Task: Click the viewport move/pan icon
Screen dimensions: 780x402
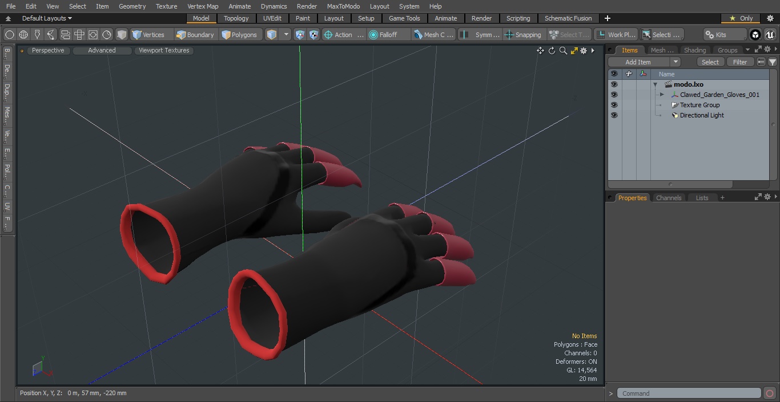Action: click(x=540, y=51)
